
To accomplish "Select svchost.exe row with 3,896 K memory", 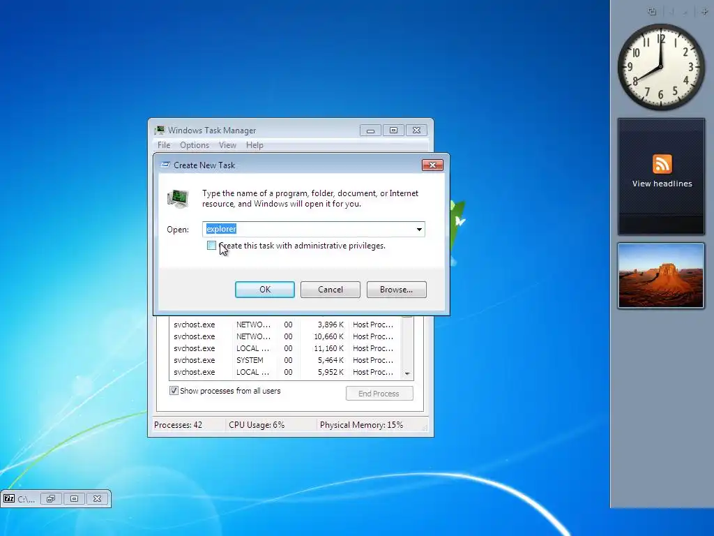I will tap(285, 325).
